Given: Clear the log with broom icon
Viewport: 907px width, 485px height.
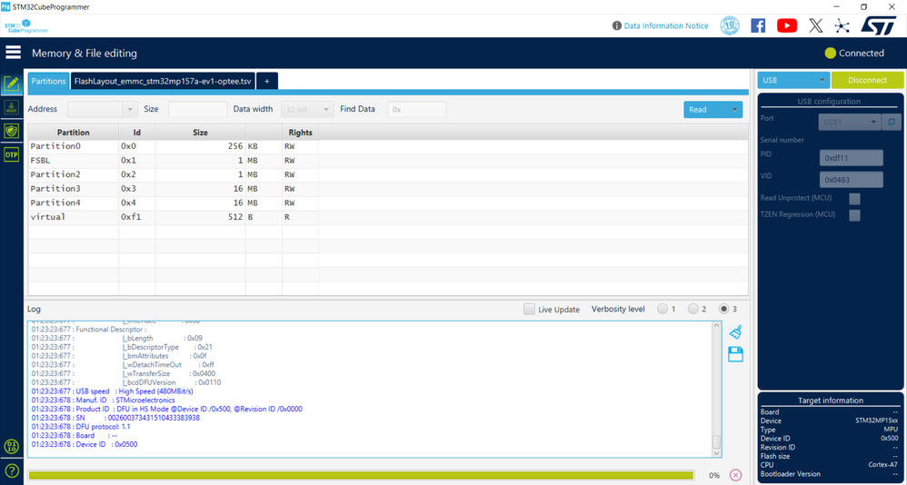Looking at the screenshot, I should pyautogui.click(x=735, y=332).
